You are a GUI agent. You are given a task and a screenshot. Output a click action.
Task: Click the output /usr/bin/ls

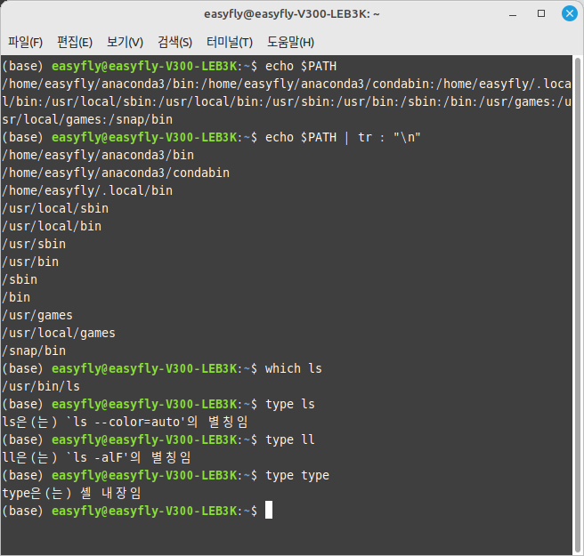[x=41, y=387]
